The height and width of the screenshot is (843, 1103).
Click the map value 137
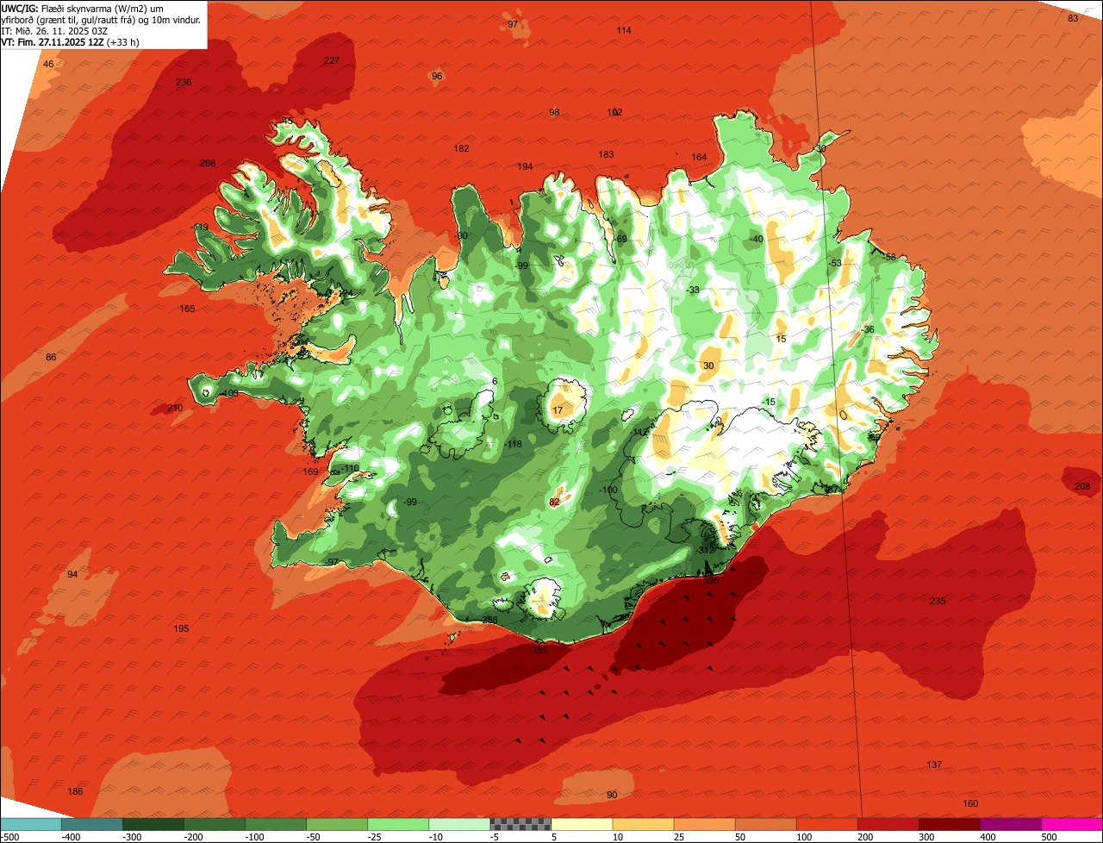[x=934, y=765]
